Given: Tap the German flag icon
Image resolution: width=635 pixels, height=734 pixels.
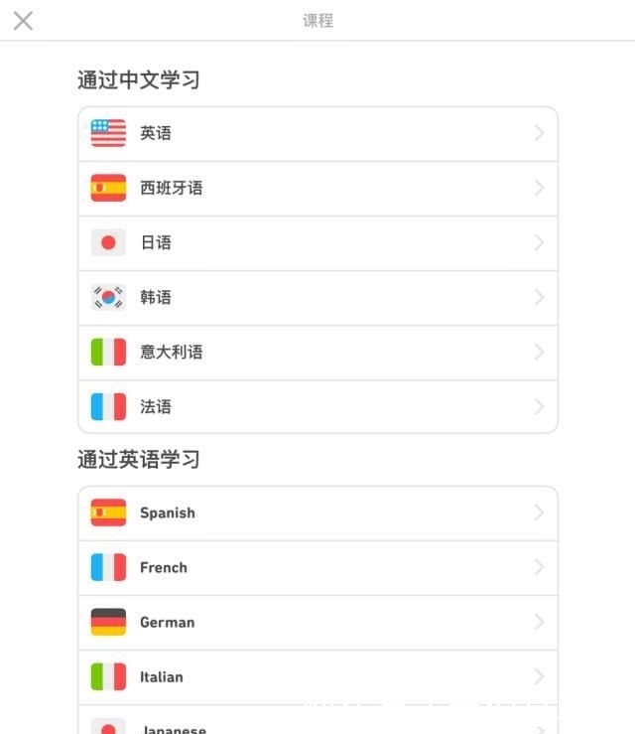Looking at the screenshot, I should click(108, 622).
